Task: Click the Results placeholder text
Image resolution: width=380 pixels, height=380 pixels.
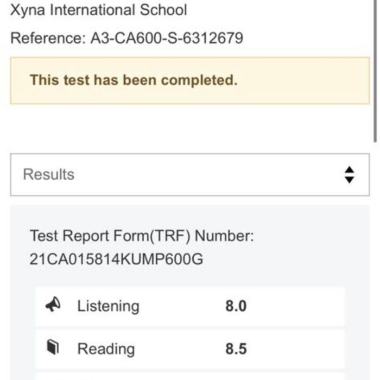Action: [48, 174]
